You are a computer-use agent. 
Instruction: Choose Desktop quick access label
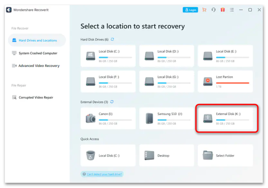(163, 156)
